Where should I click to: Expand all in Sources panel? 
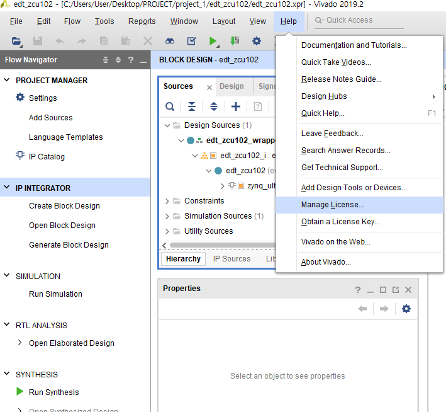[x=214, y=106]
